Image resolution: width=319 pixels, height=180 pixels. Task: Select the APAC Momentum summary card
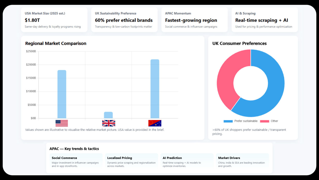pyautogui.click(x=194, y=20)
